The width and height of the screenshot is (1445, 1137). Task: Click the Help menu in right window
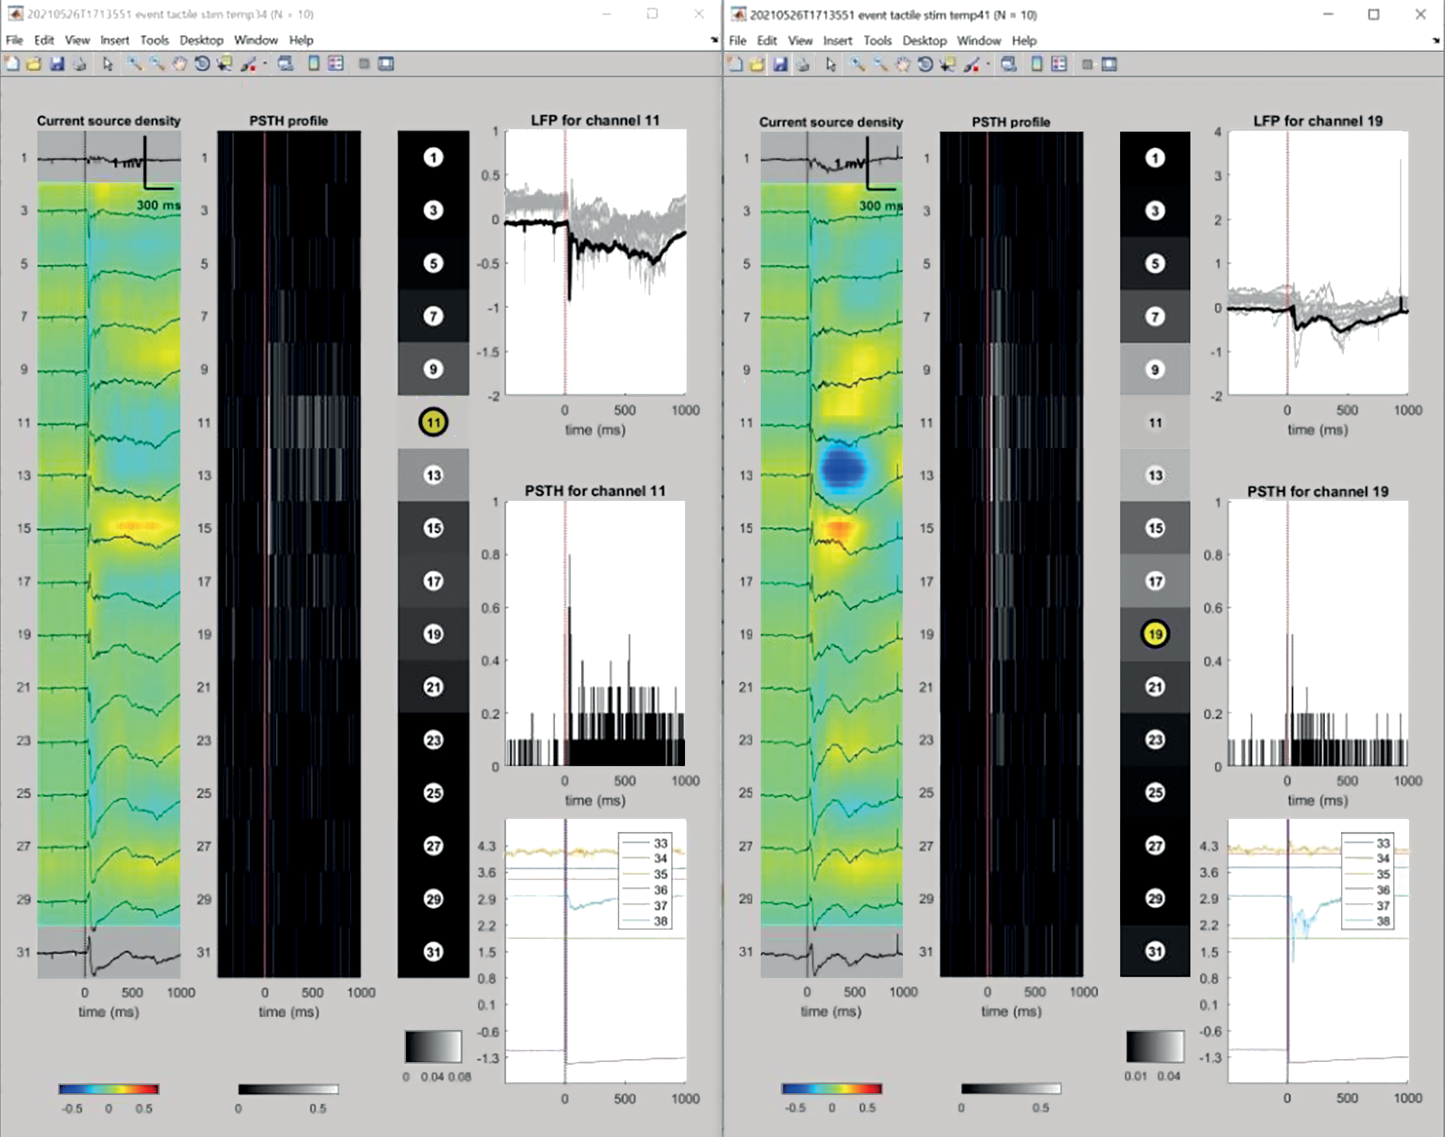[1024, 41]
